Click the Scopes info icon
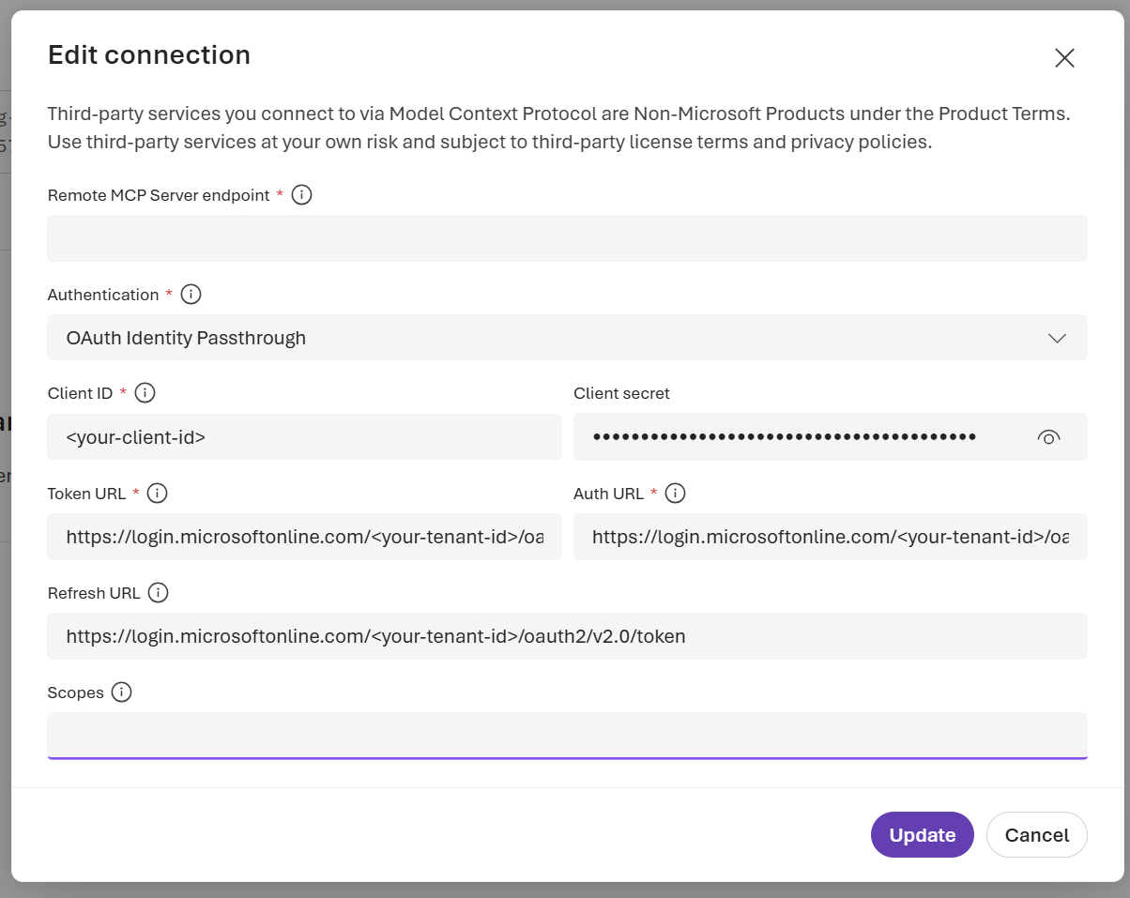The height and width of the screenshot is (898, 1130). [121, 693]
